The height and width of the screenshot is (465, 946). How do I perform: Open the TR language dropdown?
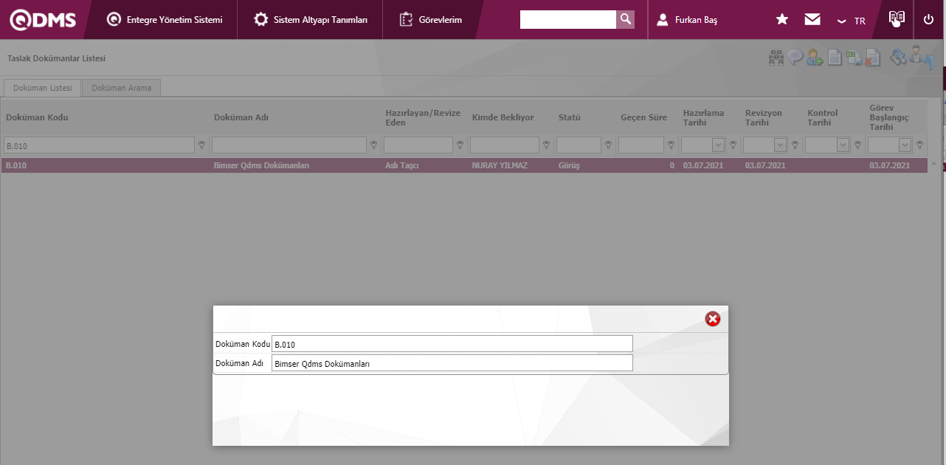coord(852,21)
